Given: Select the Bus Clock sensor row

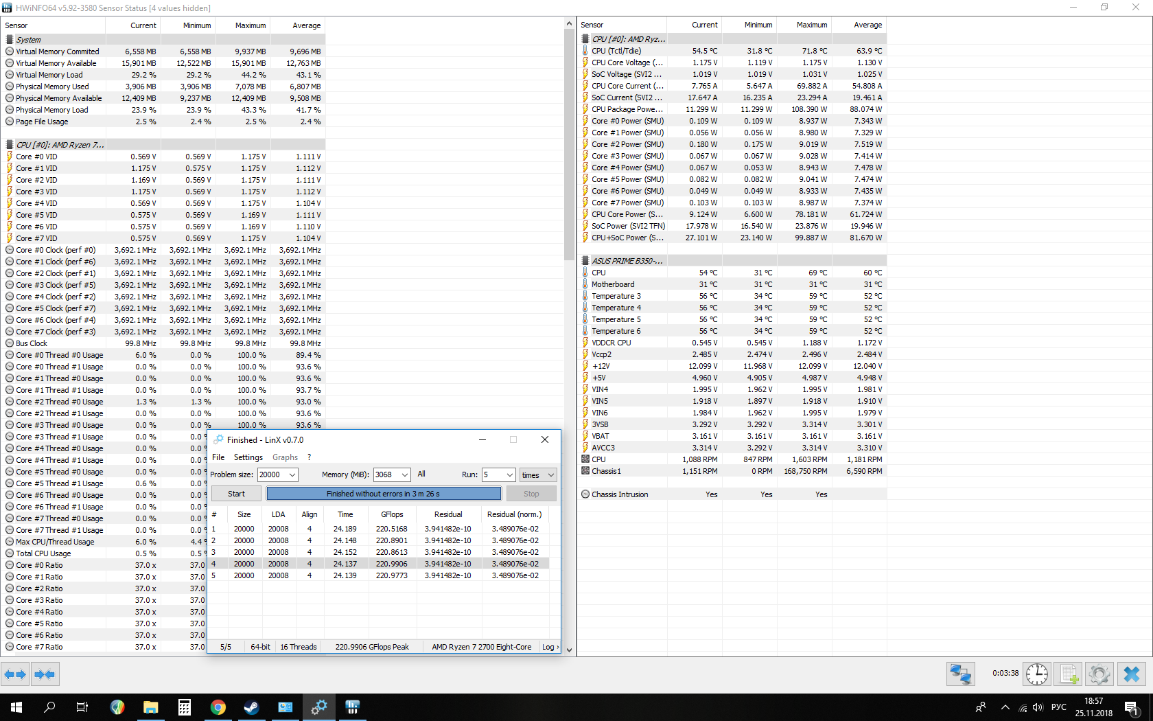Looking at the screenshot, I should click(x=163, y=343).
